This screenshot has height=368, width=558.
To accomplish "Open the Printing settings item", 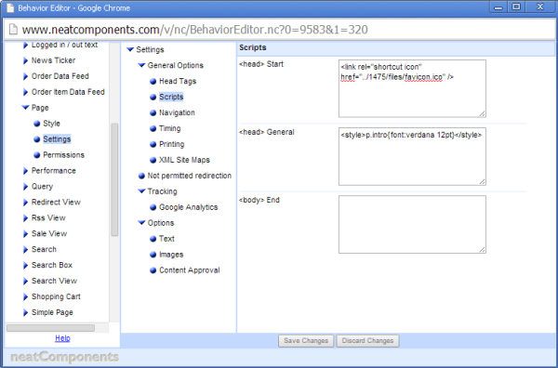I will (171, 144).
